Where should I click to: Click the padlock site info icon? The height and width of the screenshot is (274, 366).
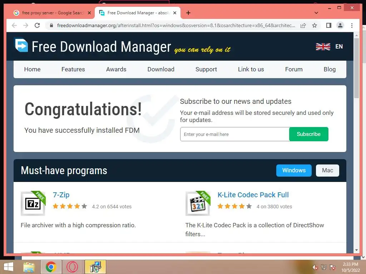coord(51,25)
